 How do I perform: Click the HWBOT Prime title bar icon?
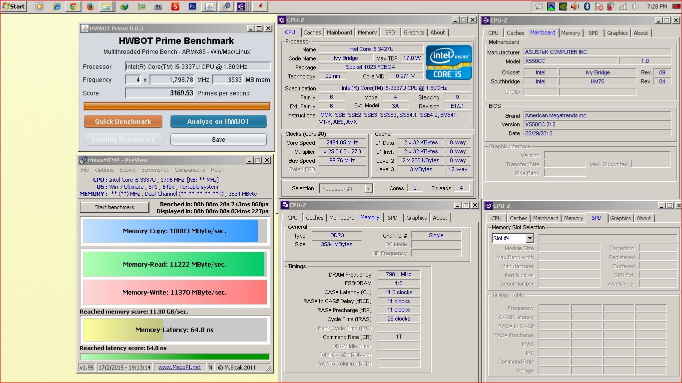84,28
